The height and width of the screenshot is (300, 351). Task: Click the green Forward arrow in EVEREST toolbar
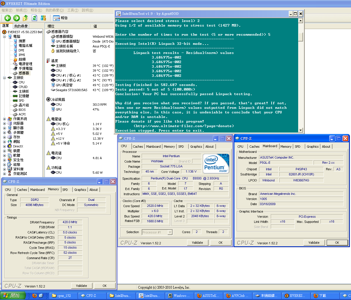point(17,18)
